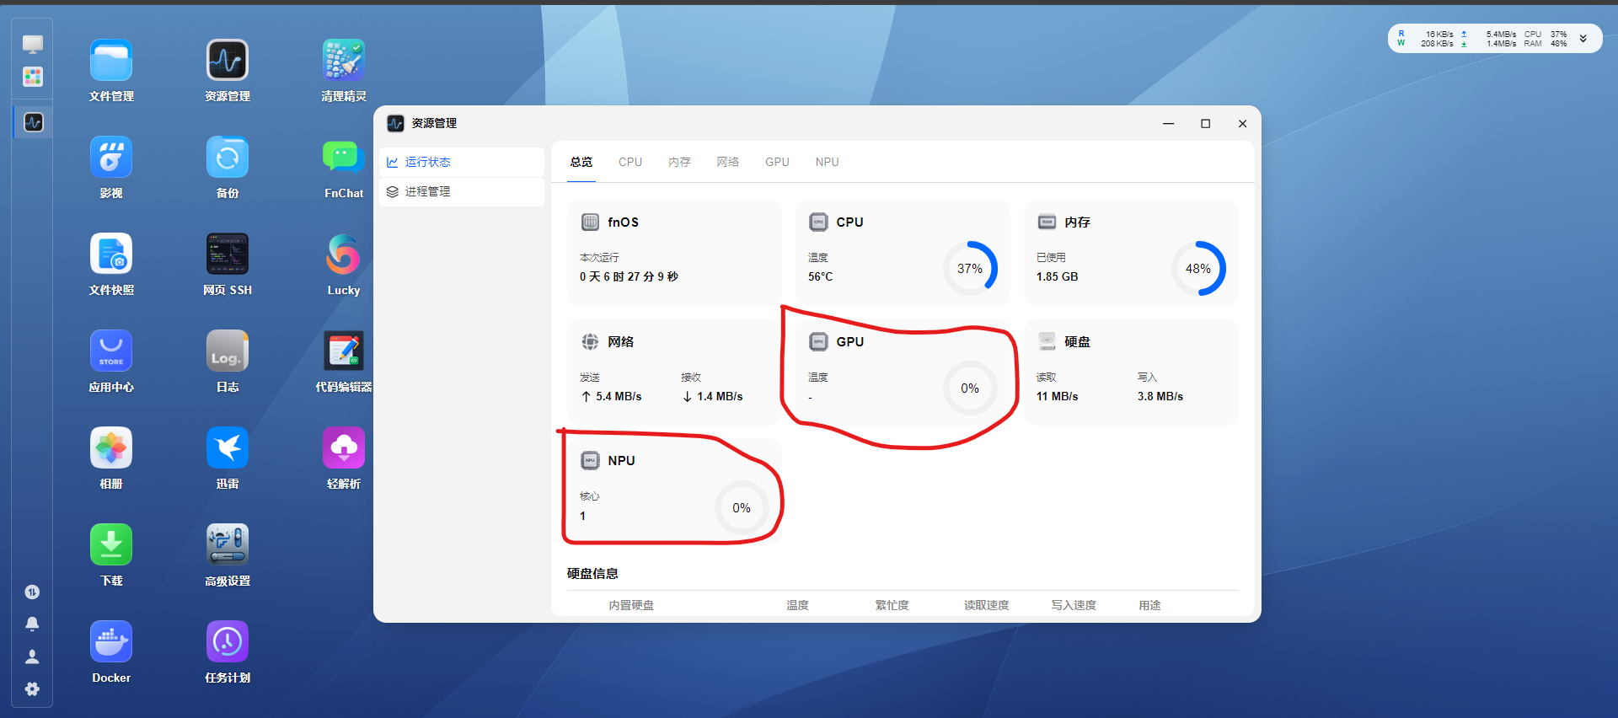
Task: Click the 内置硬盘 column header
Action: click(631, 605)
